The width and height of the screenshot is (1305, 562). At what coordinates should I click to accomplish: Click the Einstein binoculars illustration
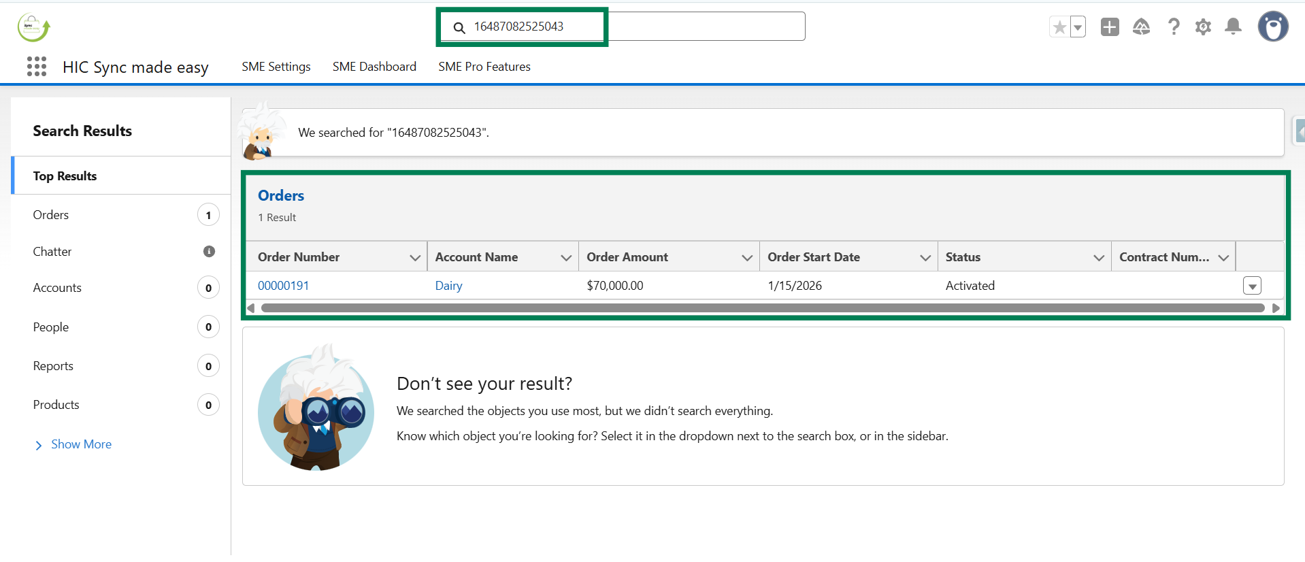click(x=316, y=408)
